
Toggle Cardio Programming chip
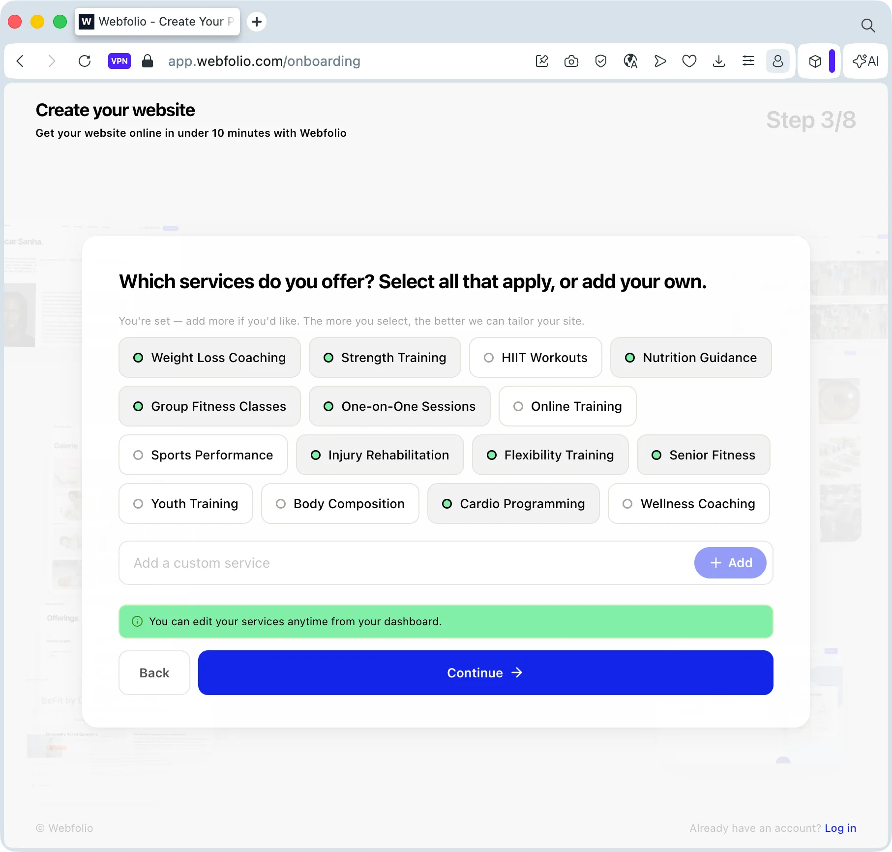click(513, 504)
